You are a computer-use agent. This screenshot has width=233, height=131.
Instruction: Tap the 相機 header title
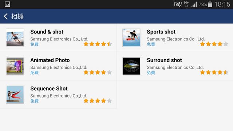pos(17,16)
